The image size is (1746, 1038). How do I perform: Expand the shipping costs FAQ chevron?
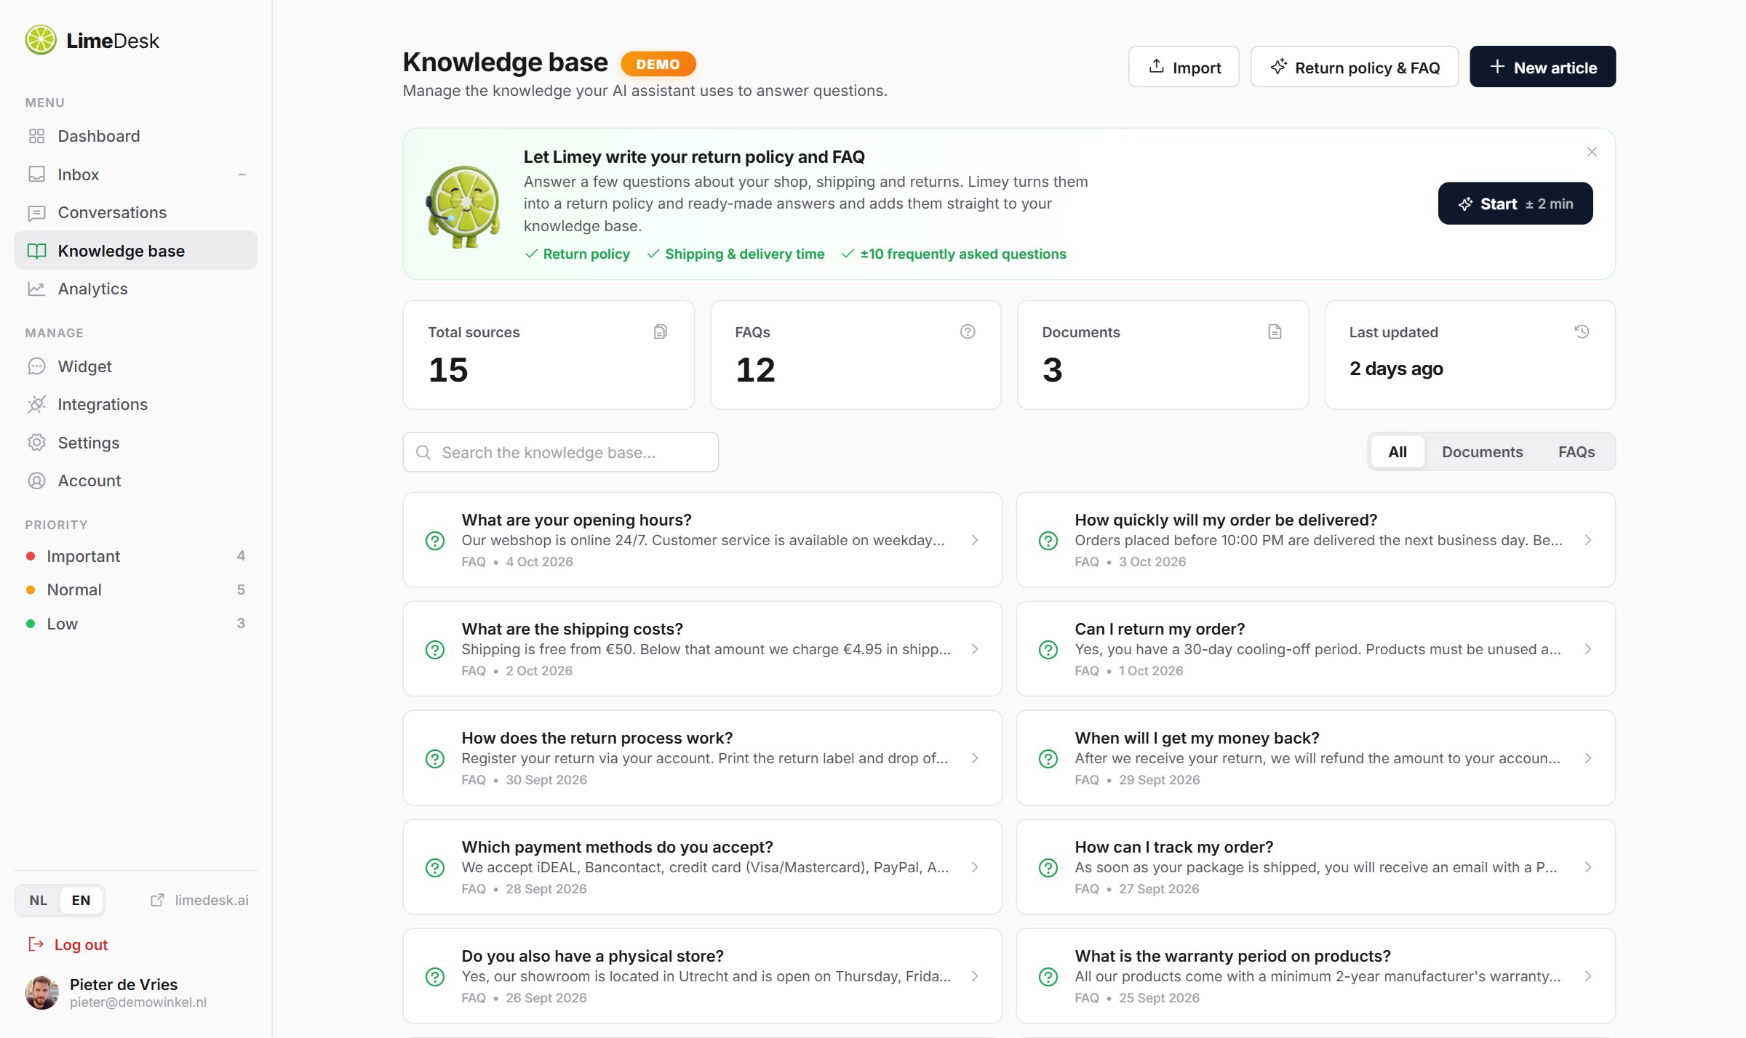(975, 649)
